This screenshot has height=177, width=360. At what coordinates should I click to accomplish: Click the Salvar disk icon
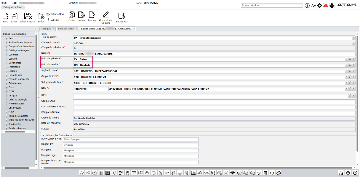click(x=14, y=16)
